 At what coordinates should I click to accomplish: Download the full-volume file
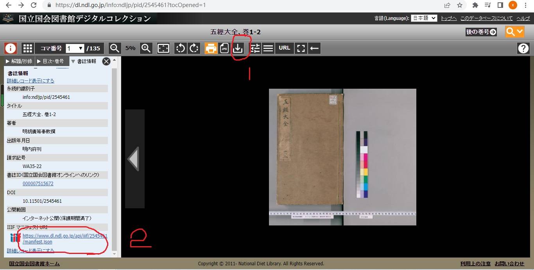(x=238, y=48)
